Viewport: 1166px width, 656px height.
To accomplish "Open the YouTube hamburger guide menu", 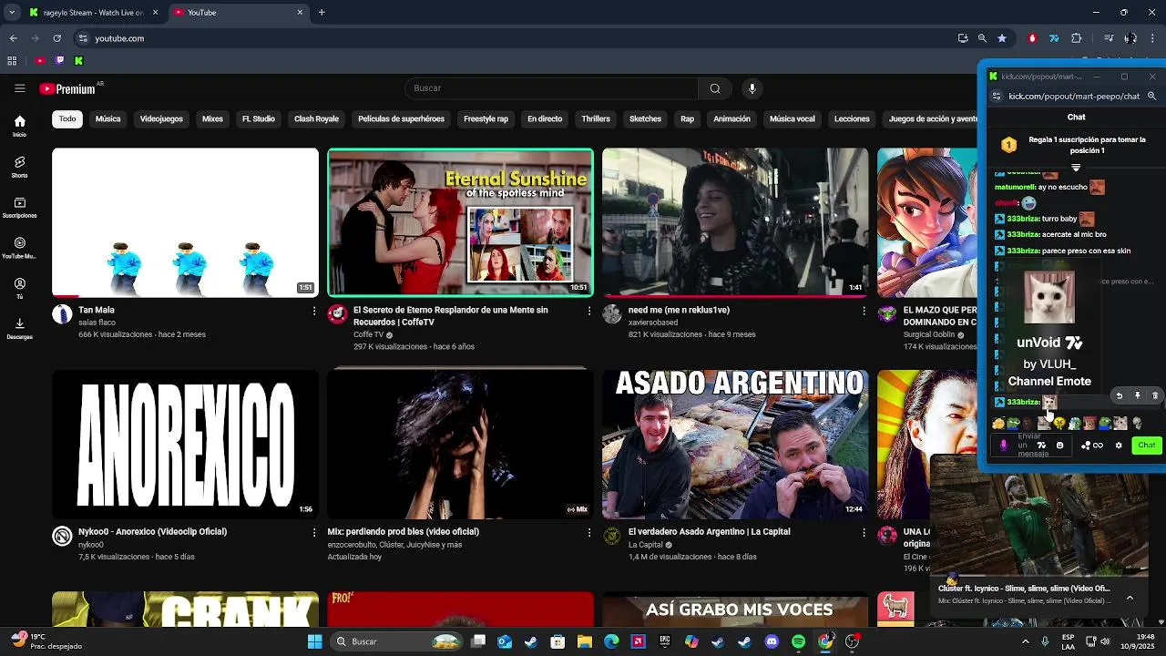I will coord(19,88).
